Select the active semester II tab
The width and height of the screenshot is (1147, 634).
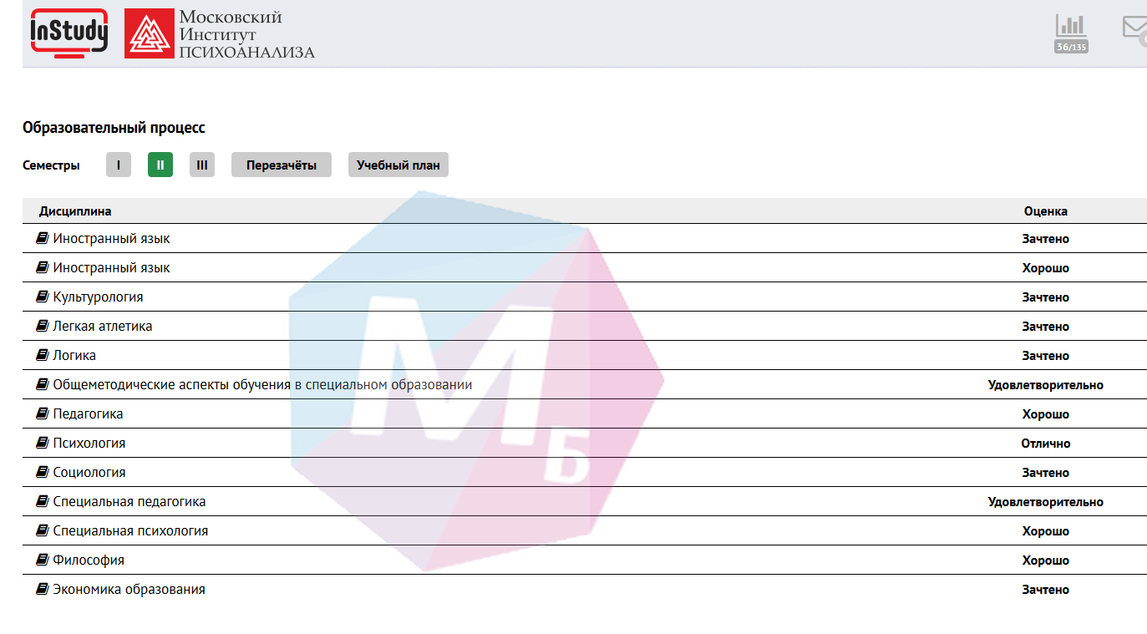pos(160,165)
